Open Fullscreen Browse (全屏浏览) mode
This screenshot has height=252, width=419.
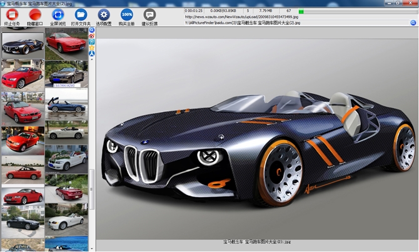tap(58, 14)
